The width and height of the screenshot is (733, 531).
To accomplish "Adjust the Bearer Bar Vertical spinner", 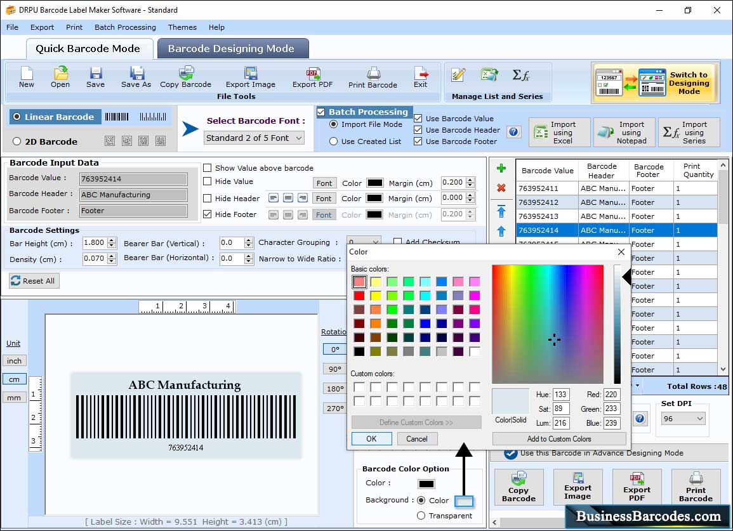I will (x=249, y=242).
